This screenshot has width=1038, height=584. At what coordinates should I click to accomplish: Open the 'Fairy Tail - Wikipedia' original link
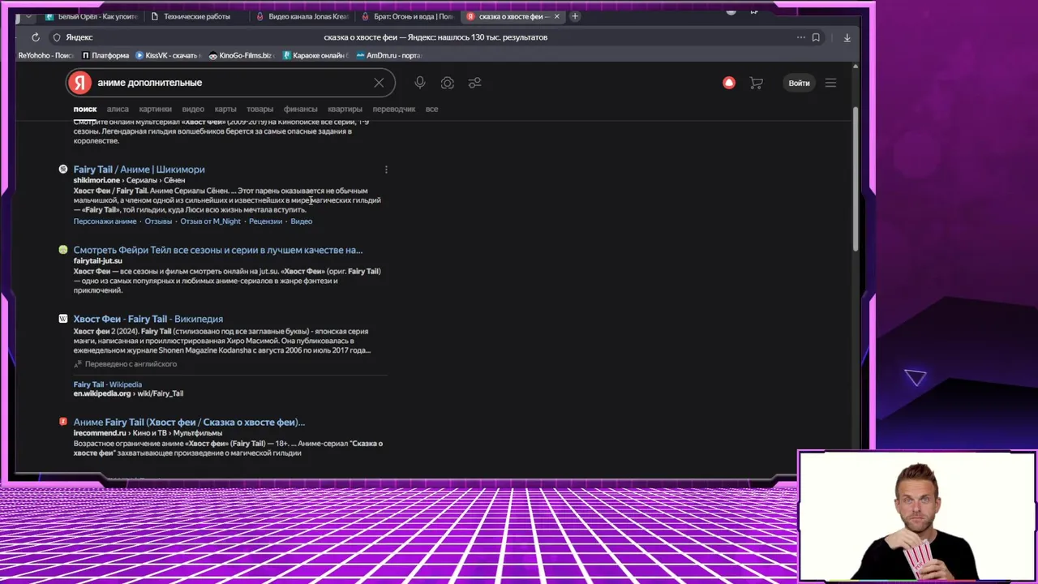coord(108,384)
